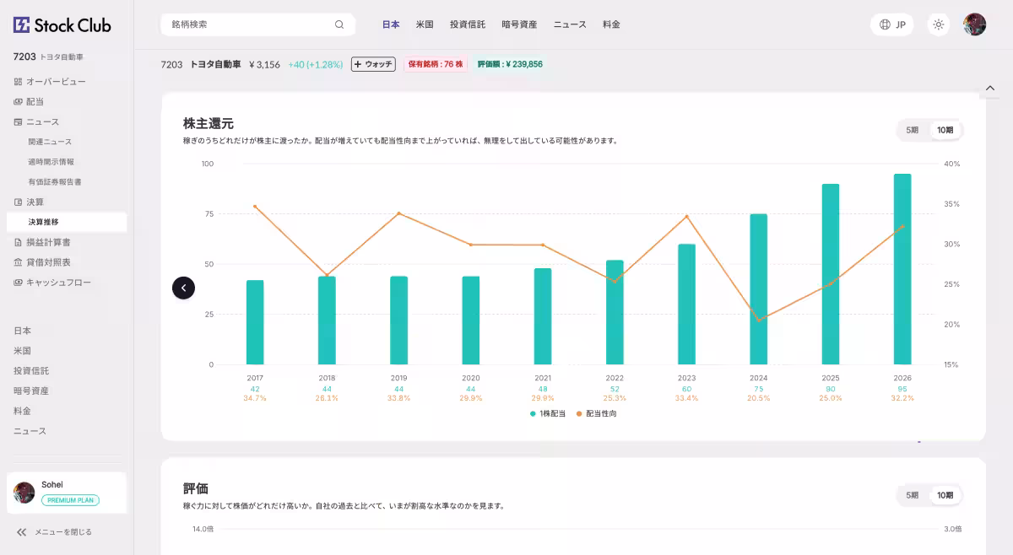Click the 銘柄検索 search field
1013x555 pixels.
click(257, 24)
